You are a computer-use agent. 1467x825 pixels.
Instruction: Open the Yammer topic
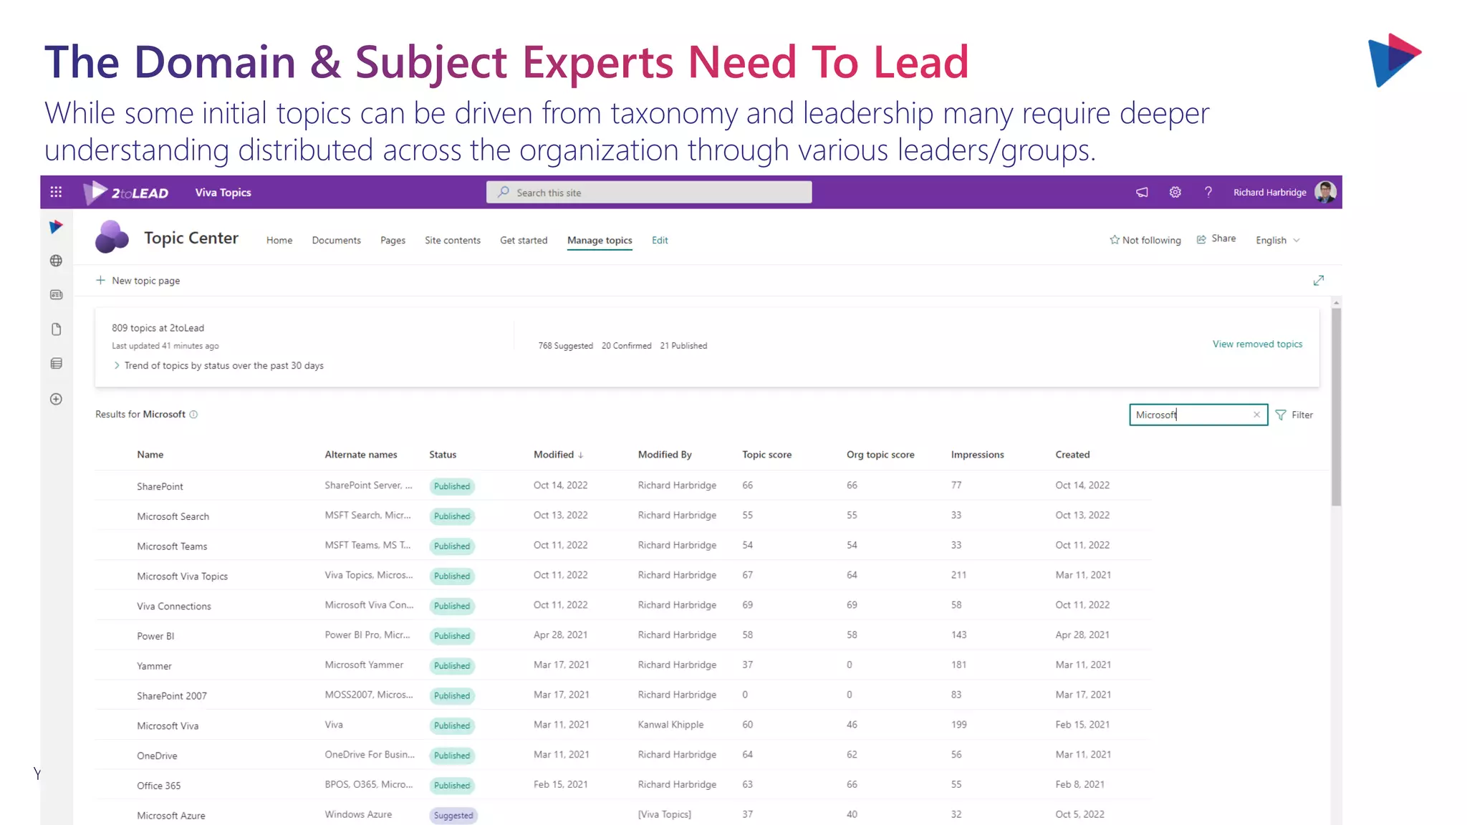[x=154, y=667]
